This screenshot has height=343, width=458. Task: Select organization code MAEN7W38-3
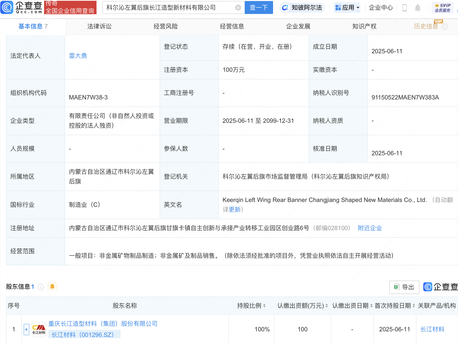[x=88, y=97]
